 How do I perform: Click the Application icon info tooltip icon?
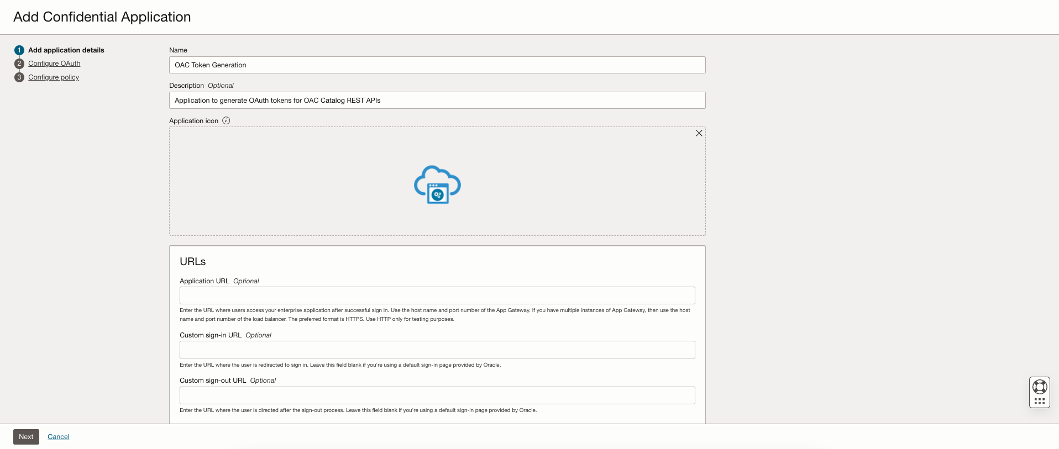click(x=226, y=120)
